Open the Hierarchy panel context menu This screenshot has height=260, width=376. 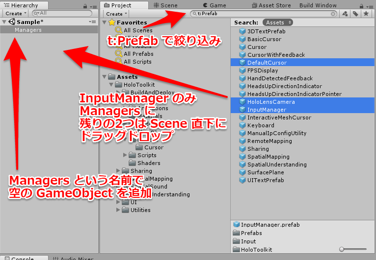pyautogui.click(x=93, y=7)
